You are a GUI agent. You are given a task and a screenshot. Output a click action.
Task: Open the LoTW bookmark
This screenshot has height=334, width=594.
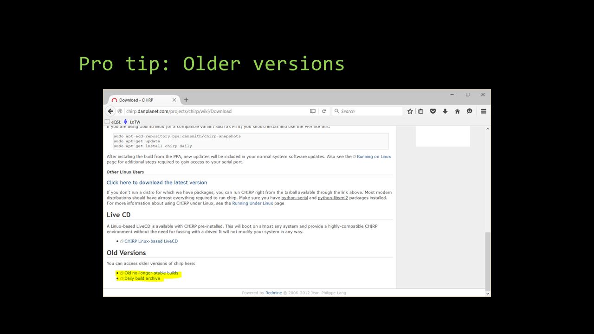point(132,122)
